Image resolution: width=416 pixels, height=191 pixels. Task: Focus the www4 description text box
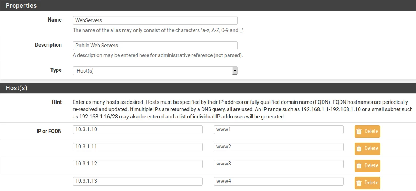point(278,181)
